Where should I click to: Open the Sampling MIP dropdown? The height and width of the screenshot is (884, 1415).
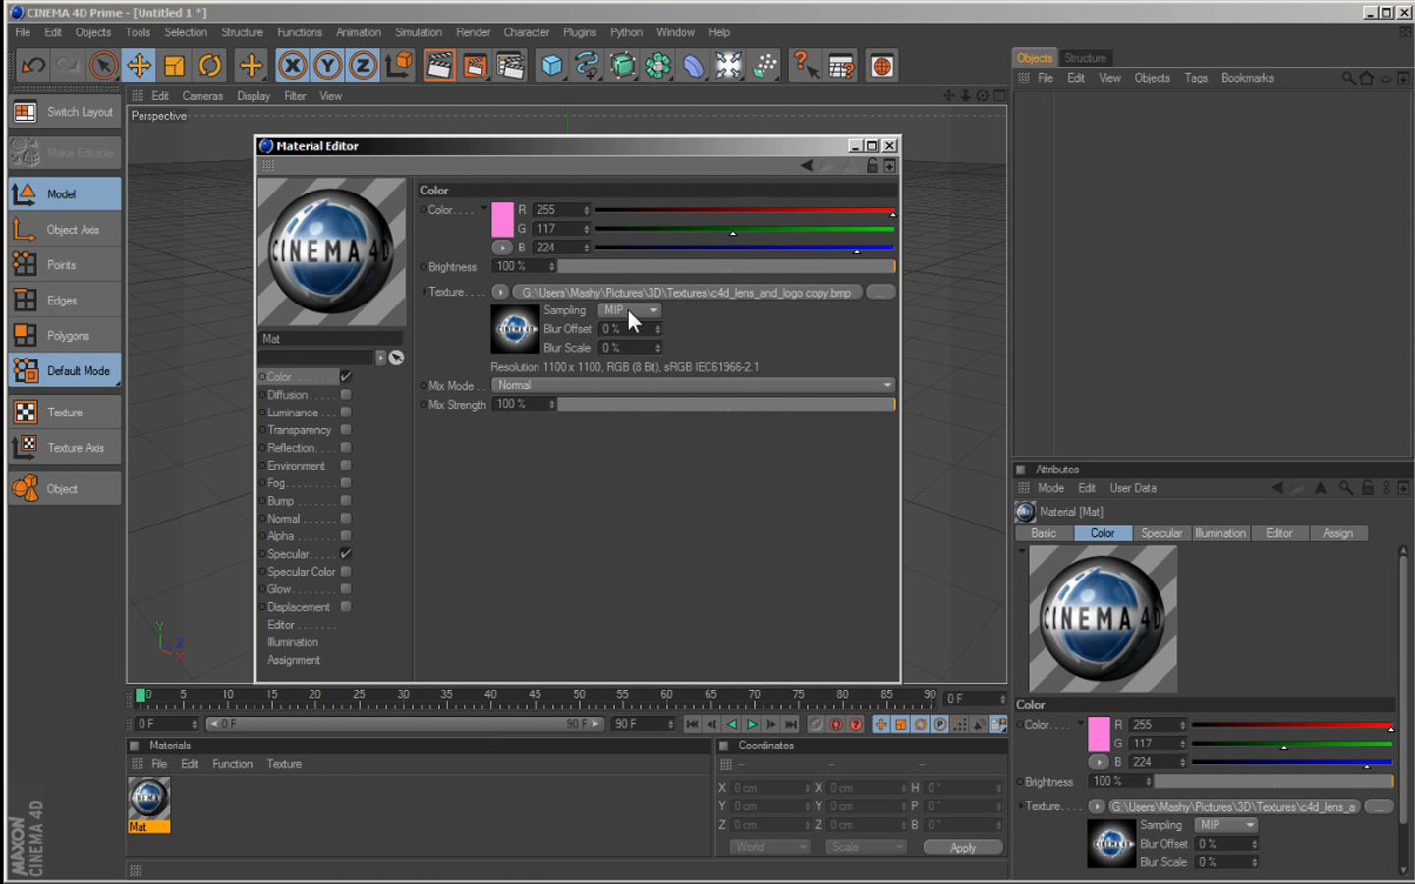[x=630, y=310]
